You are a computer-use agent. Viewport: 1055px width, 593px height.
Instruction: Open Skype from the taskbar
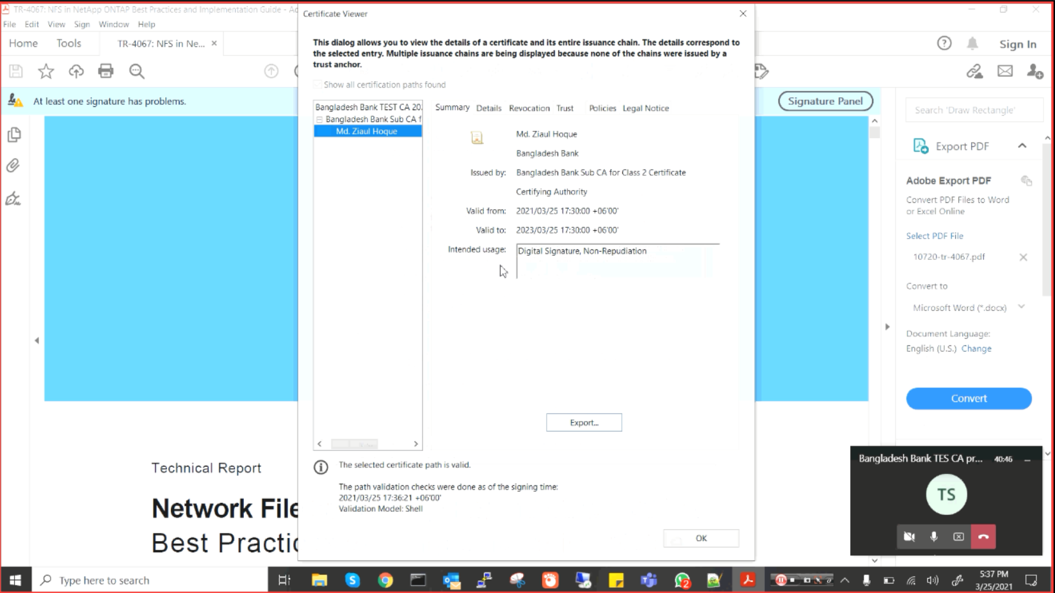coord(352,580)
